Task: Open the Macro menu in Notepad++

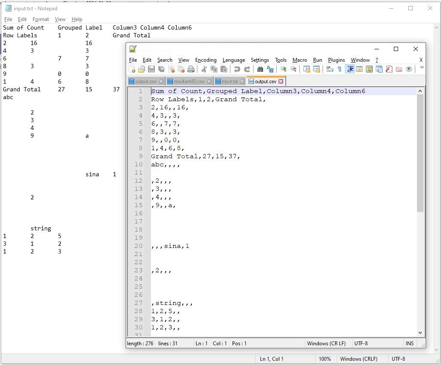Action: 300,60
